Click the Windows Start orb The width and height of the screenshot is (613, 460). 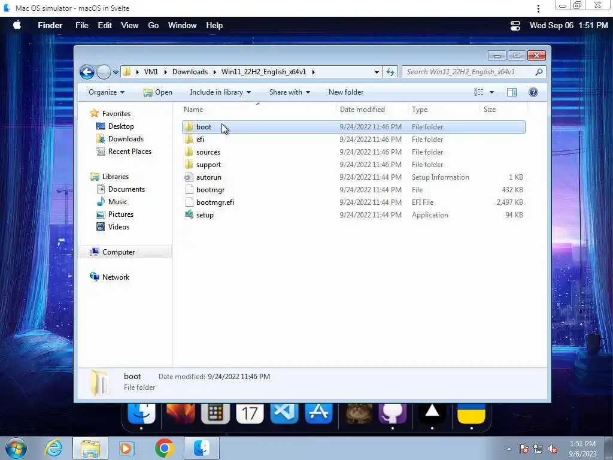coord(16,448)
